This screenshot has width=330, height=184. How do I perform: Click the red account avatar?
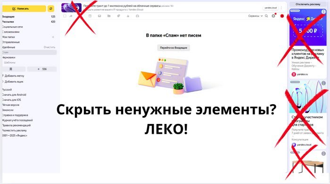tap(282, 16)
